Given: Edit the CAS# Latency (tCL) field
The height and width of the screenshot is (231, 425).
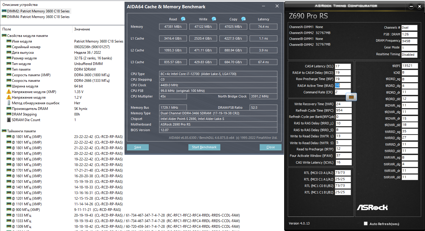Looking at the screenshot, I should [x=343, y=66].
